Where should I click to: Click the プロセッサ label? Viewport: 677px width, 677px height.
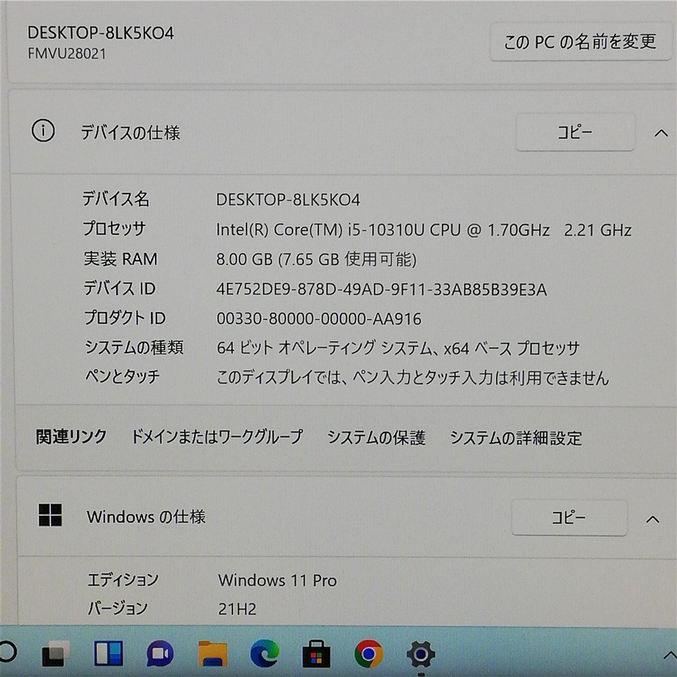tap(114, 228)
